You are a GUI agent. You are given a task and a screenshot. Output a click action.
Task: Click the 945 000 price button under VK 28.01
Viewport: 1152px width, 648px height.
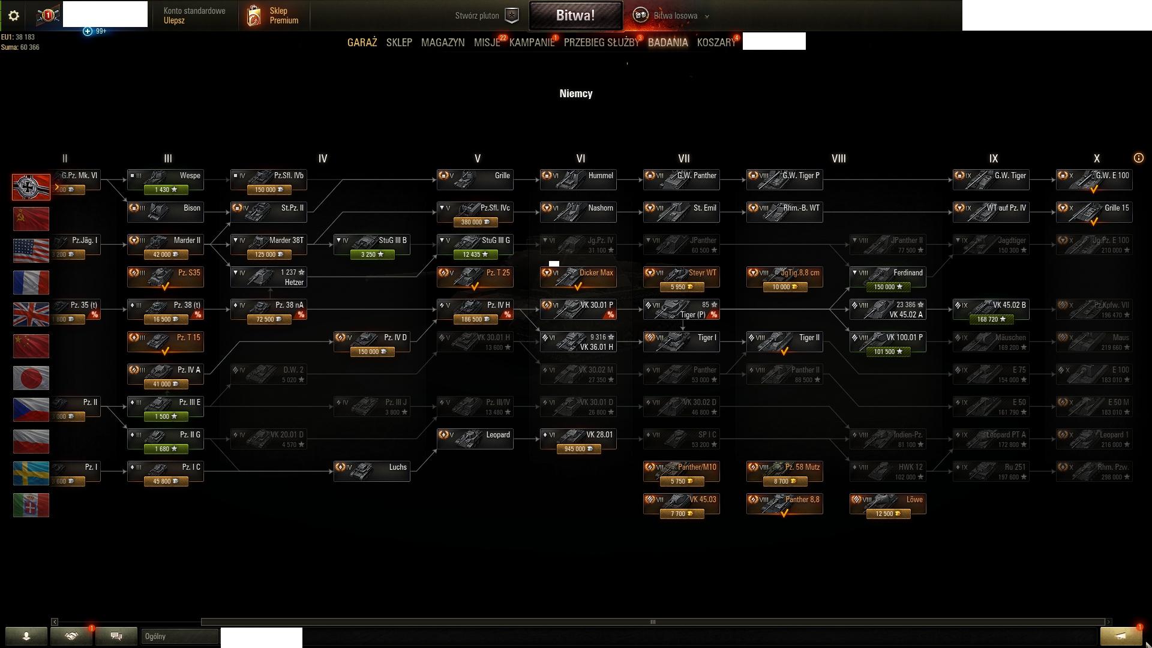click(x=578, y=449)
